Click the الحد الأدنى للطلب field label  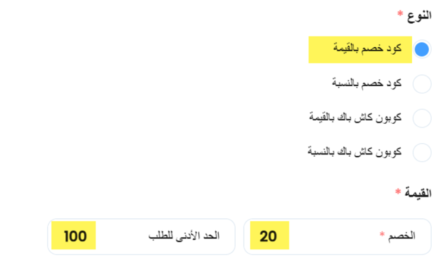click(x=184, y=236)
